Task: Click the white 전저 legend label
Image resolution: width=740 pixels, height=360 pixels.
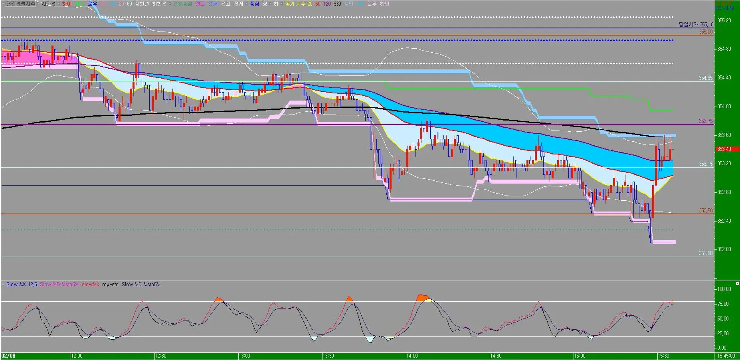Action: [239, 4]
